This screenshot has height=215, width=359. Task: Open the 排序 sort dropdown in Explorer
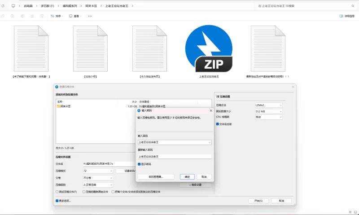57,16
